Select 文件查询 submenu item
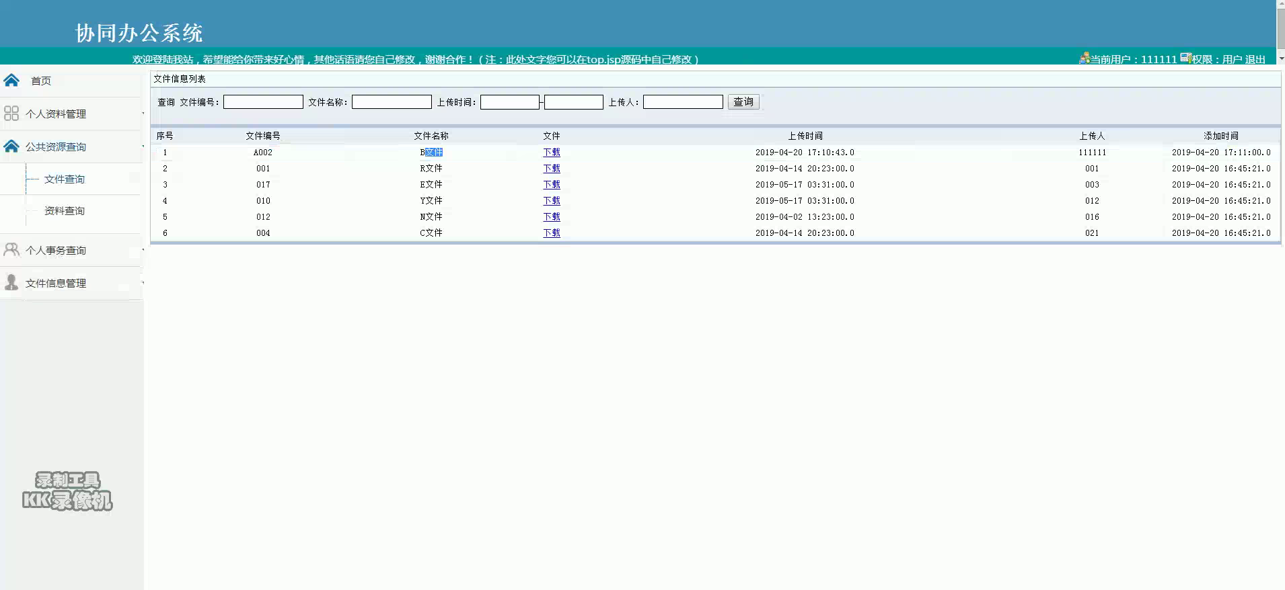 [65, 179]
